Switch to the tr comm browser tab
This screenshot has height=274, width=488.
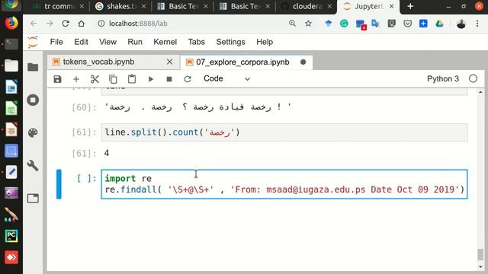coord(58,7)
